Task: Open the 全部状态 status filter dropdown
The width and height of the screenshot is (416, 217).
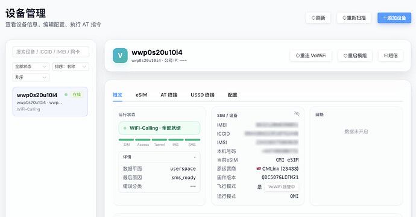Action: (x=31, y=66)
